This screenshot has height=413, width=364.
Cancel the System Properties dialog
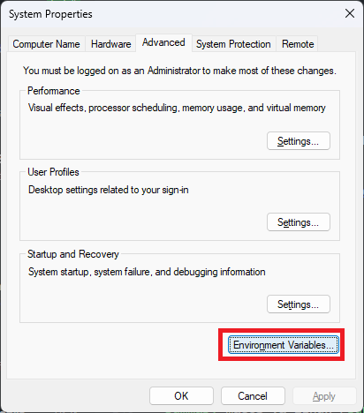(253, 396)
